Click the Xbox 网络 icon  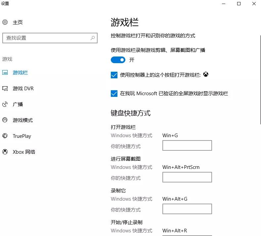tap(5, 152)
